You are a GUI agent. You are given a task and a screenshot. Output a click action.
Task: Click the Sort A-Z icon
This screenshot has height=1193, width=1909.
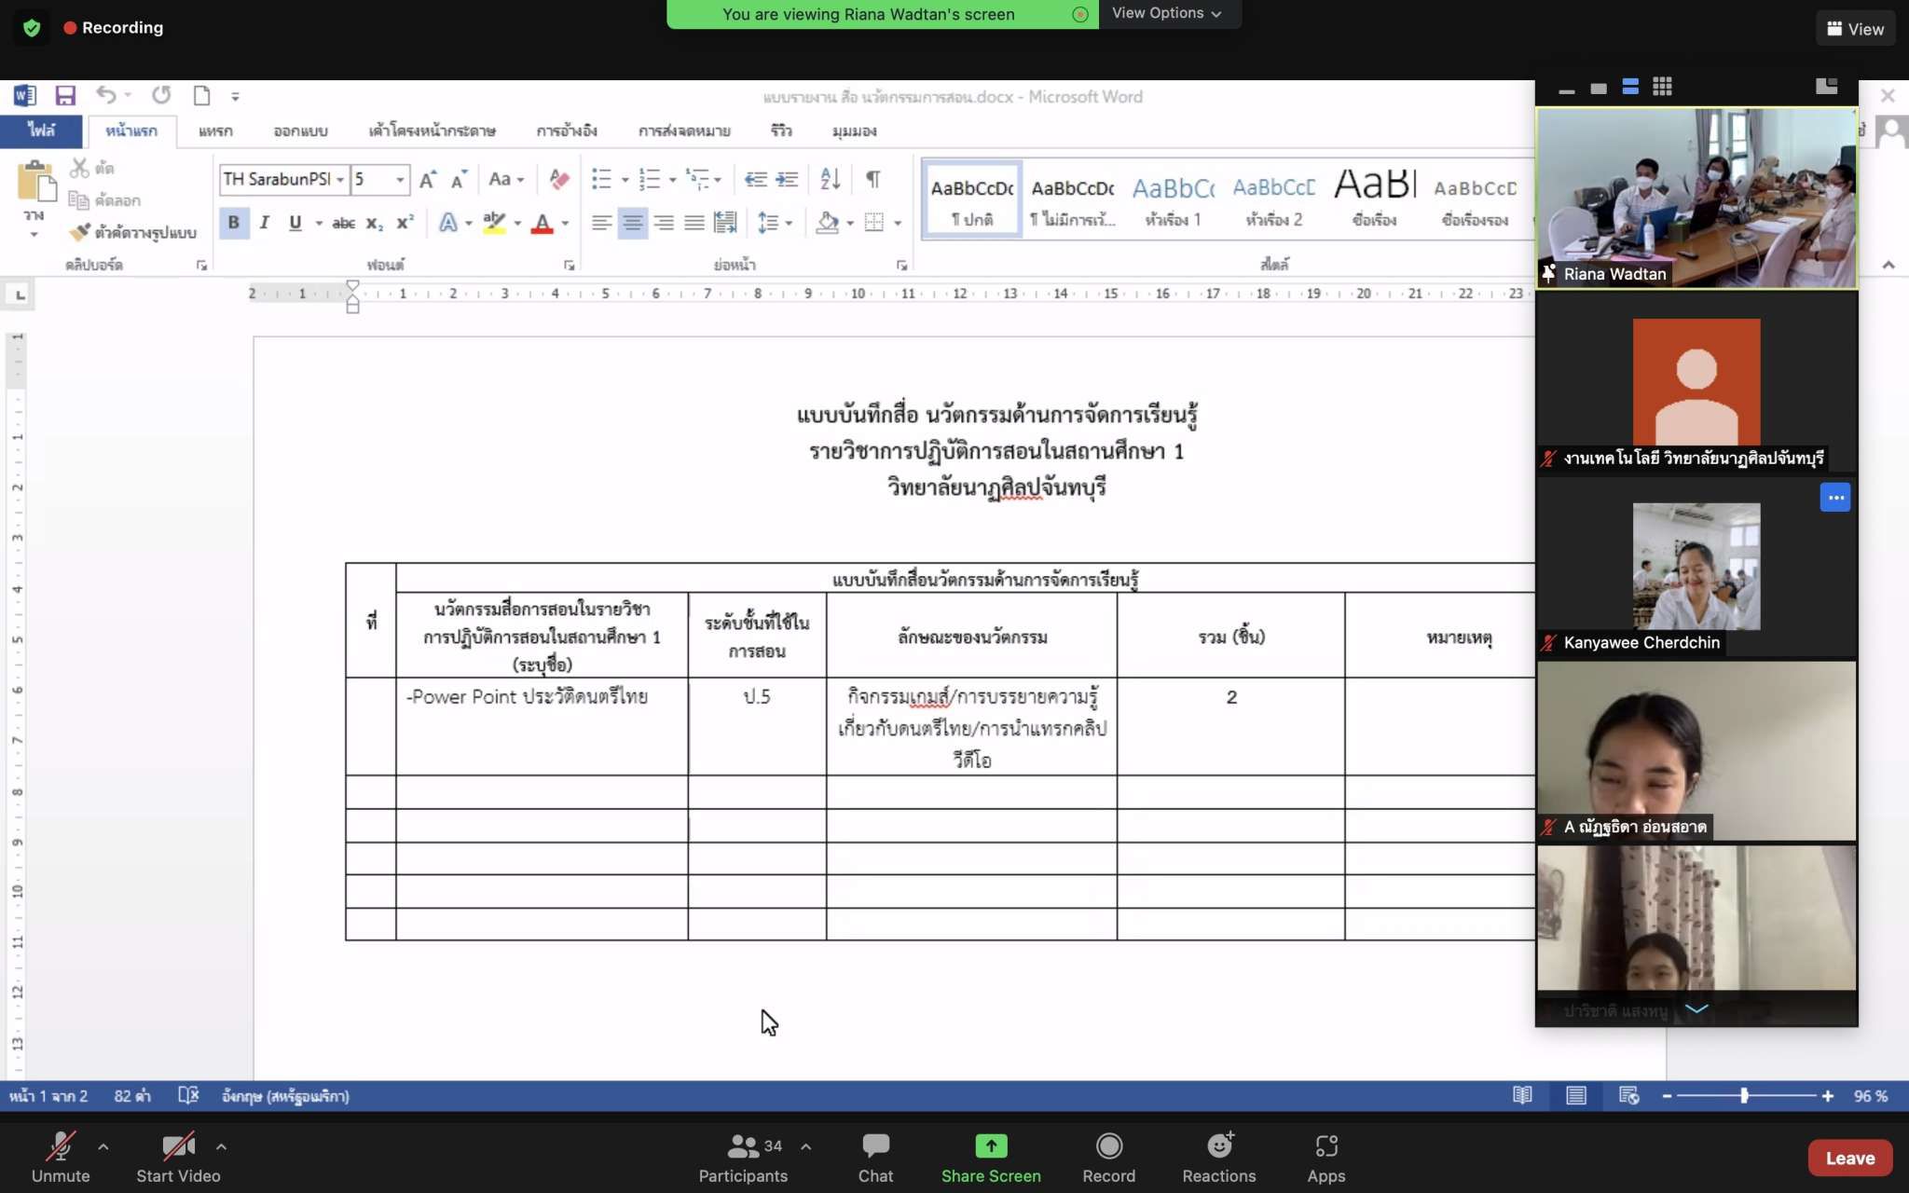pos(830,178)
